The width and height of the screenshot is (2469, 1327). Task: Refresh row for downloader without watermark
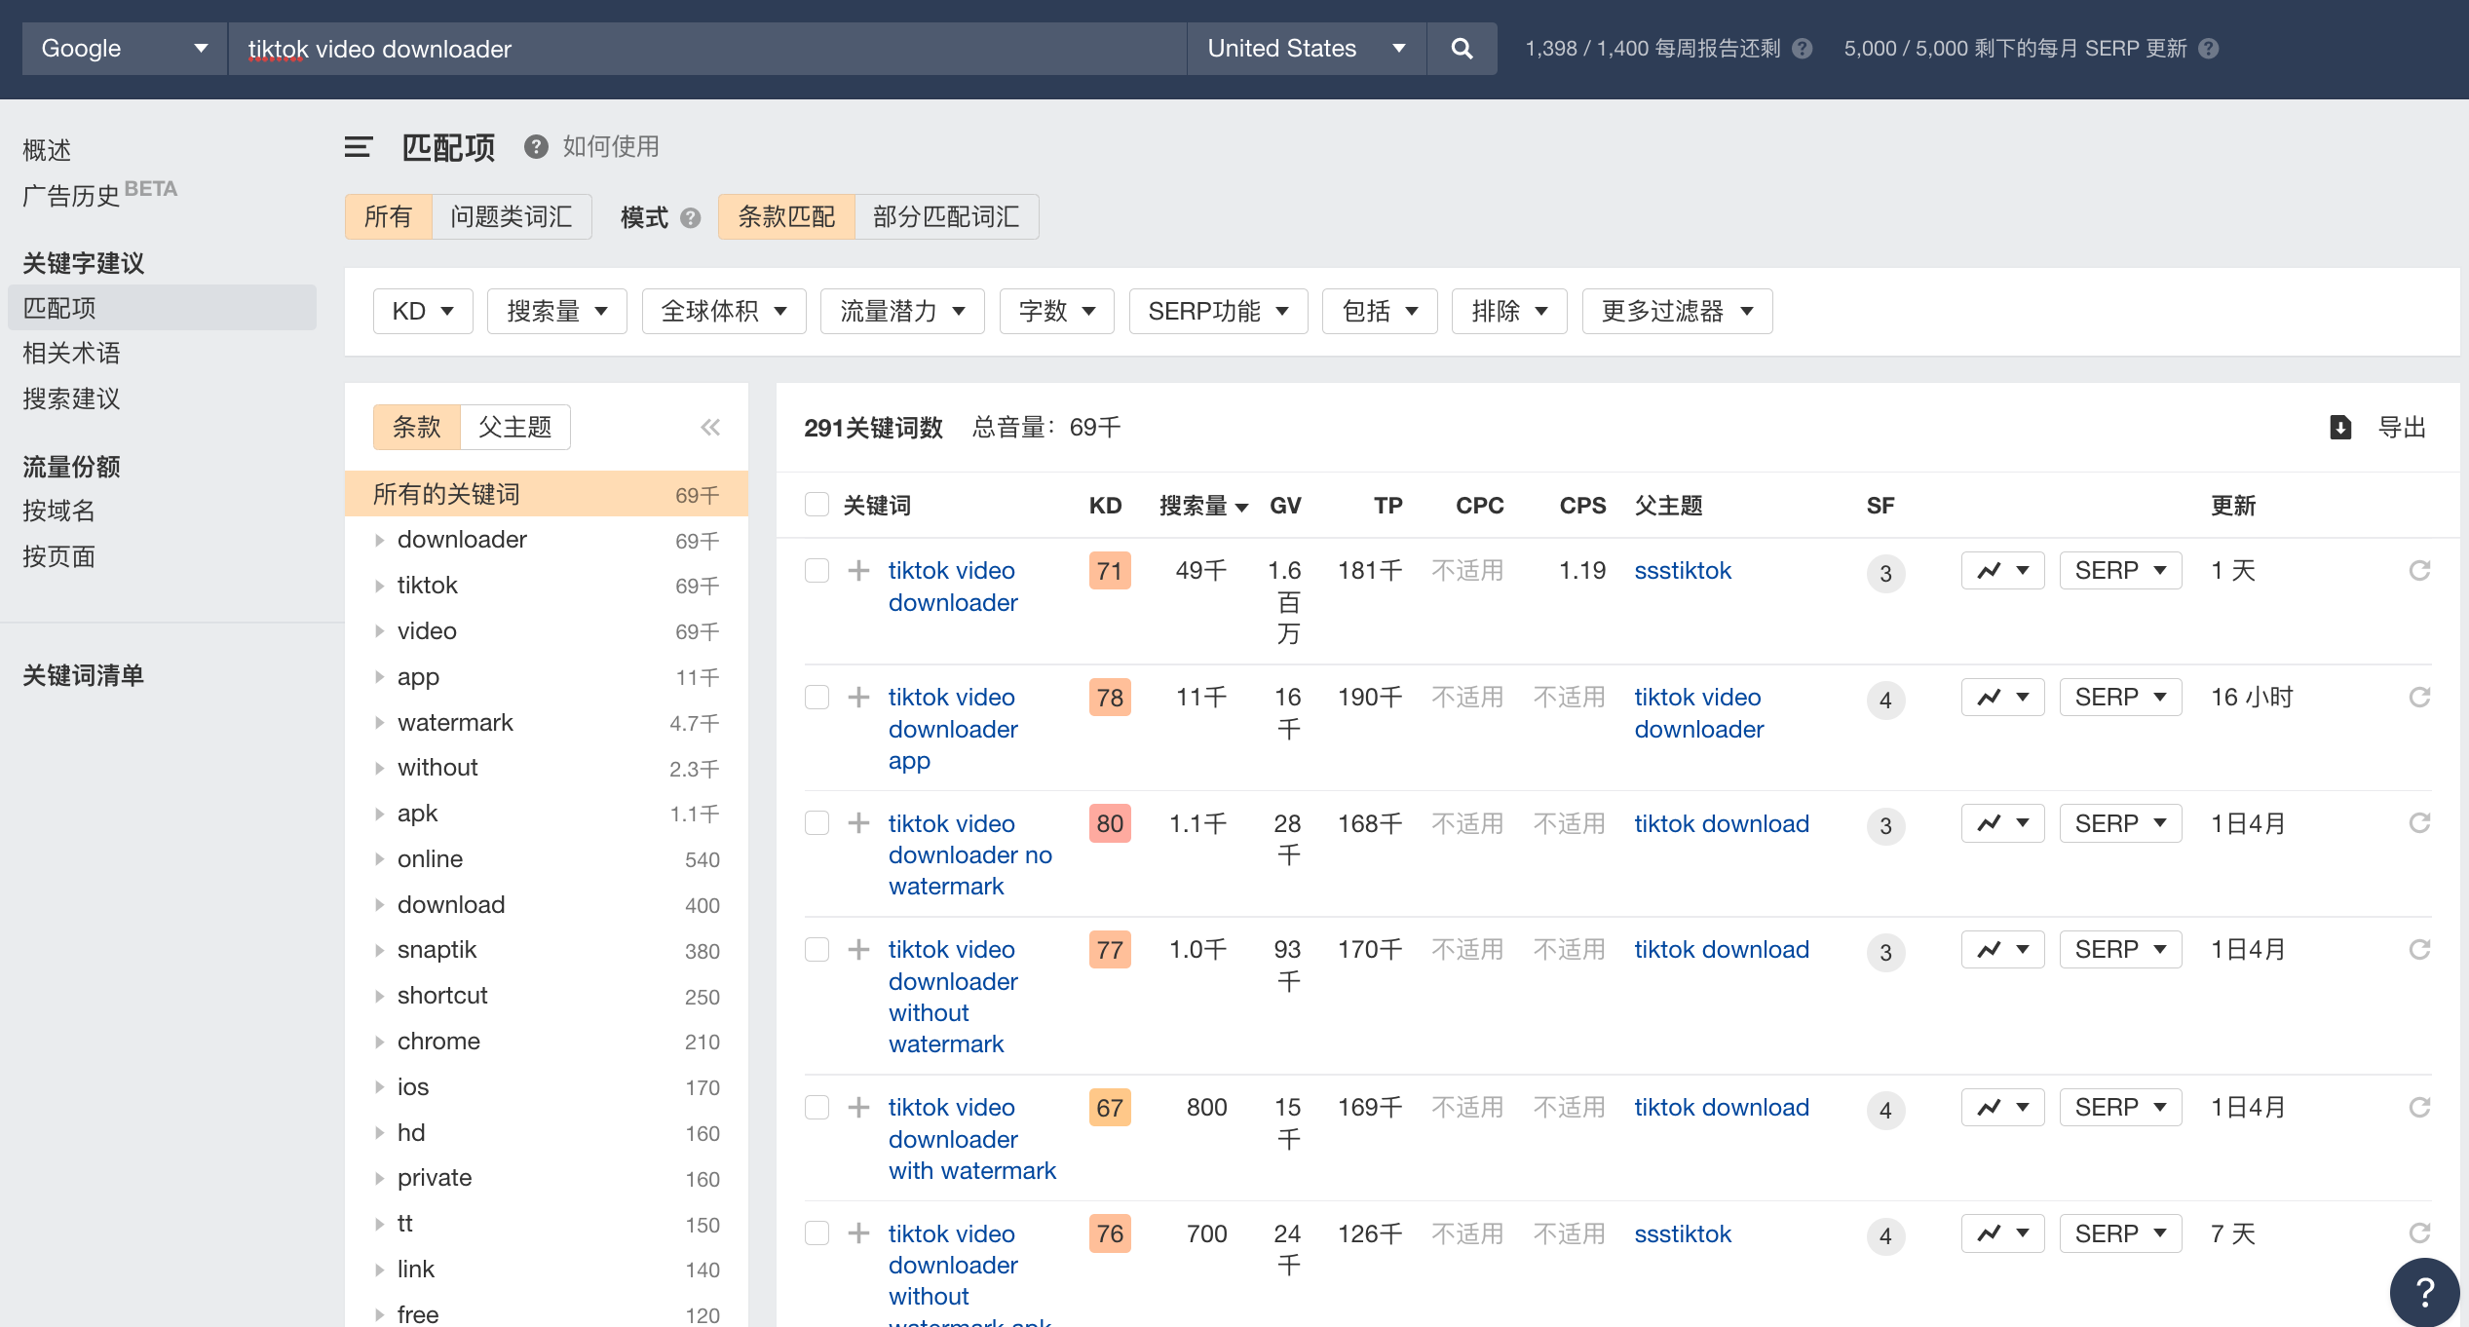click(x=2419, y=950)
